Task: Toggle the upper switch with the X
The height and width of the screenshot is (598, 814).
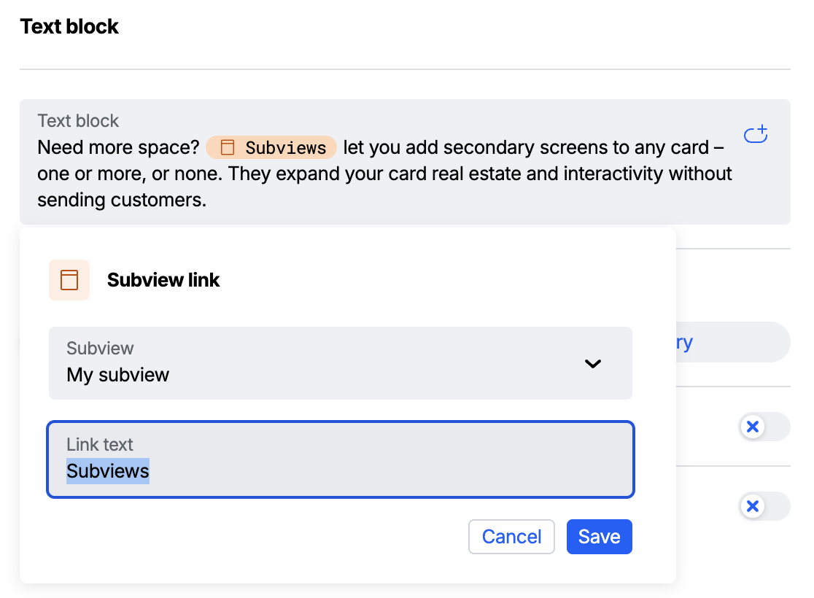Action: [764, 427]
